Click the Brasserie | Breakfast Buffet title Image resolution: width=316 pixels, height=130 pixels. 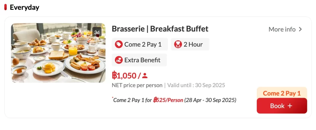[x=160, y=29]
